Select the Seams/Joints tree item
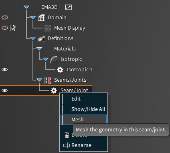 pos(70,80)
